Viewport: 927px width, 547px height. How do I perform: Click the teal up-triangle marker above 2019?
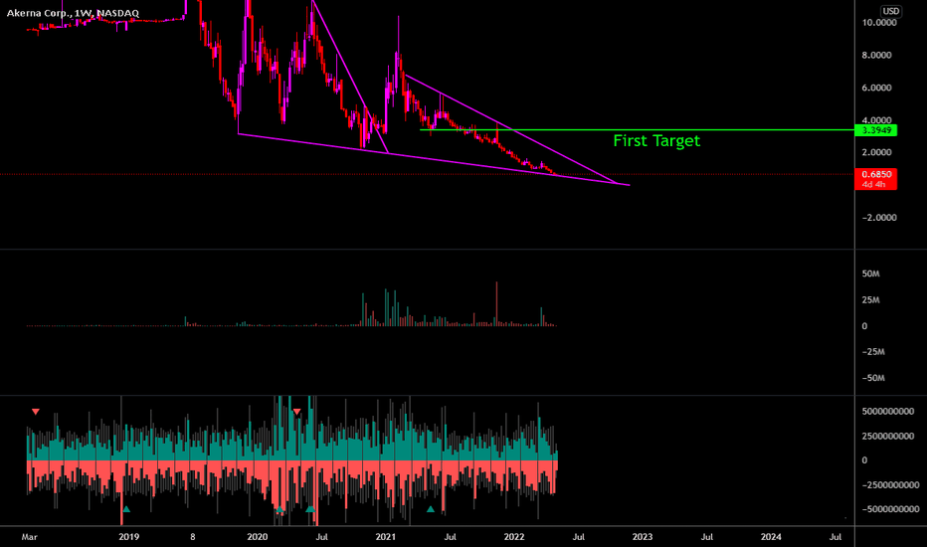click(126, 509)
